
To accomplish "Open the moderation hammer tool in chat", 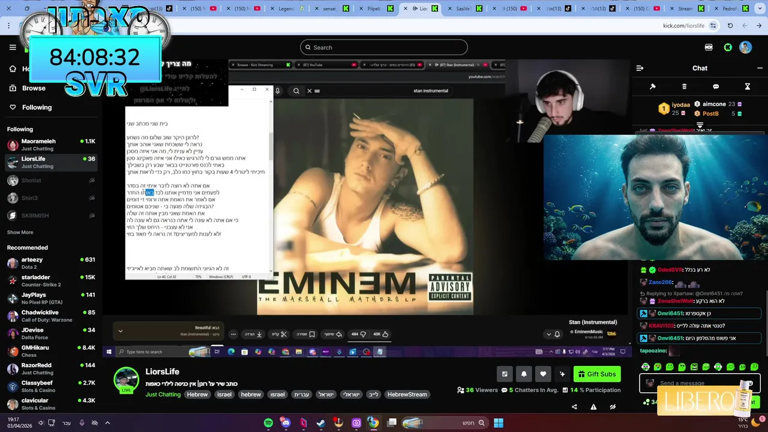I will 653,86.
